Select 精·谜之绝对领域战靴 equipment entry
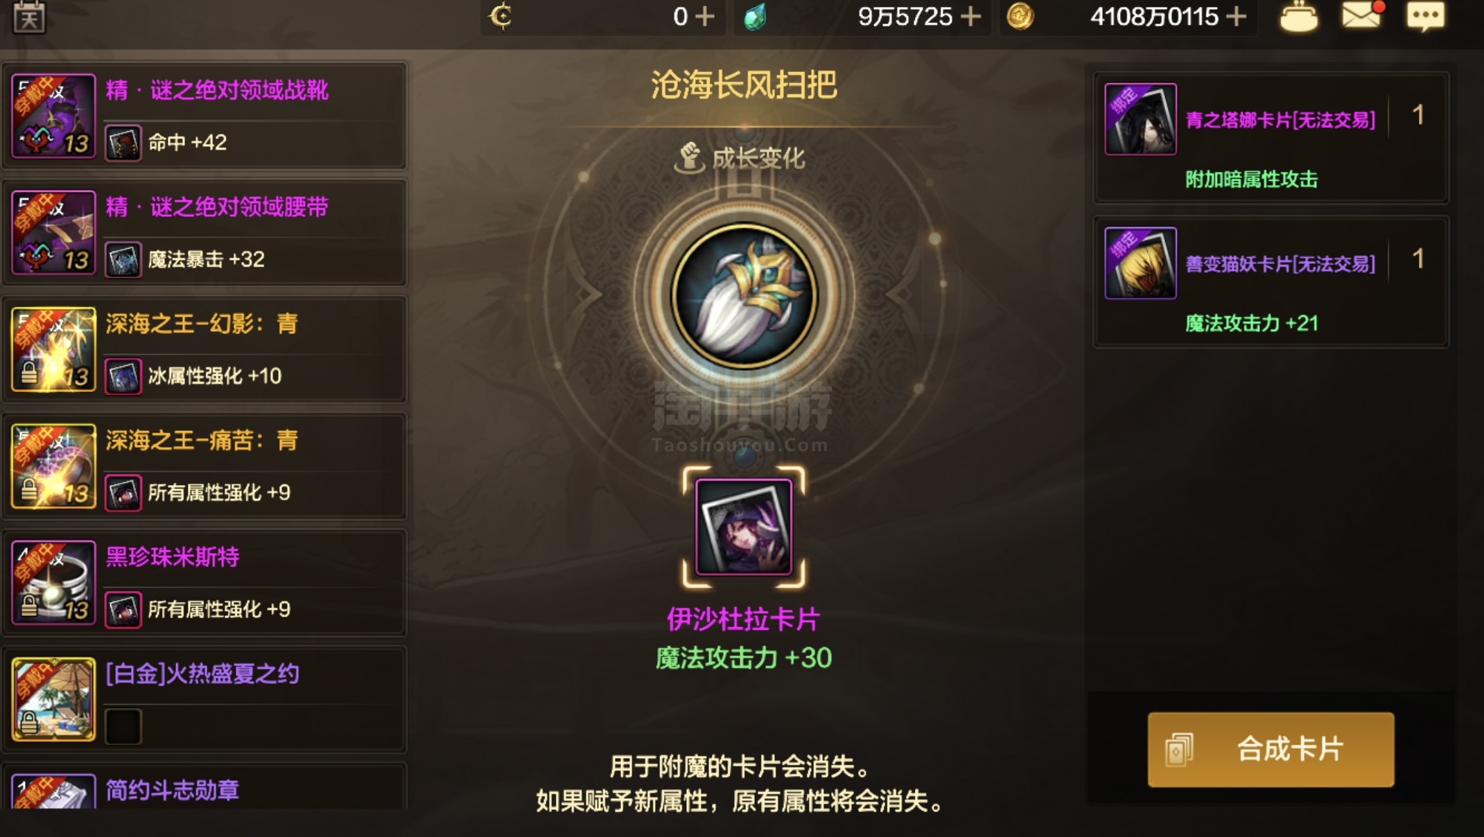 pos(204,116)
